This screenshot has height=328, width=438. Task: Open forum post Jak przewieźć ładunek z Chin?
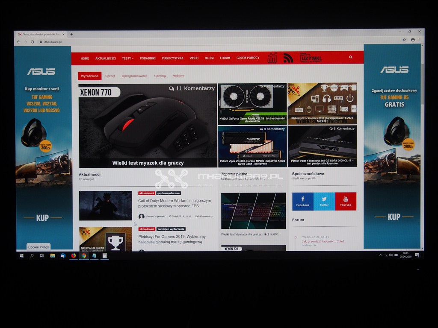coord(323,242)
